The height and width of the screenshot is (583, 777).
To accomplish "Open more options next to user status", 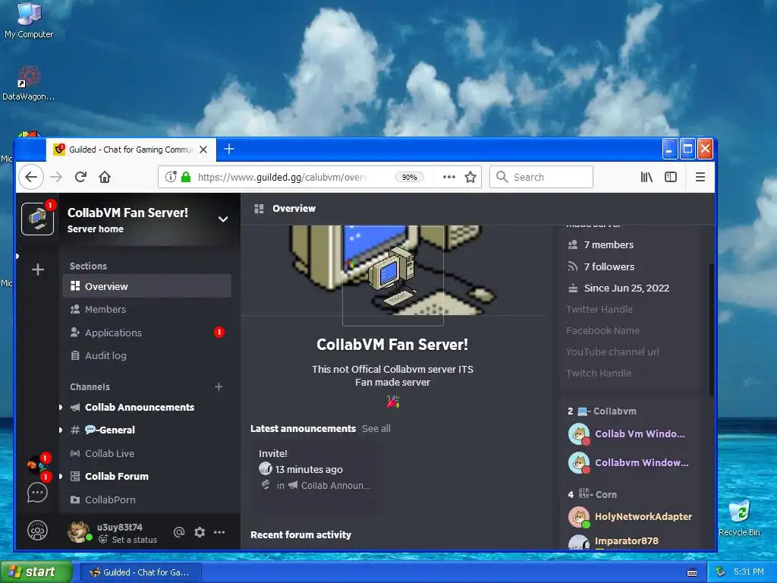I will tap(219, 532).
